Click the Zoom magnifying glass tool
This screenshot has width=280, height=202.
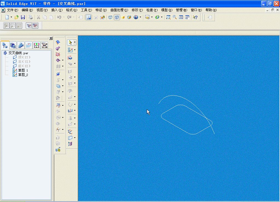click(175, 17)
